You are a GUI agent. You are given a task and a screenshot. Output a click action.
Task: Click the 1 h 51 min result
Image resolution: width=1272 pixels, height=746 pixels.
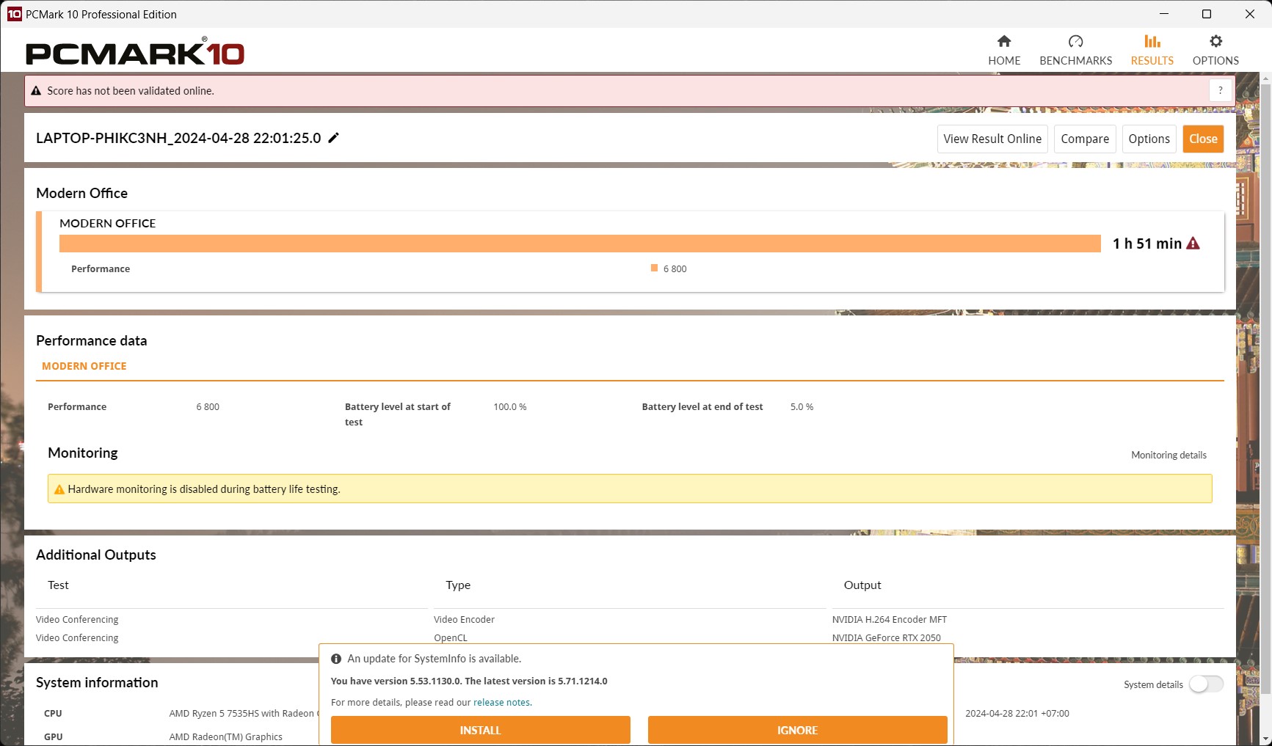1147,244
